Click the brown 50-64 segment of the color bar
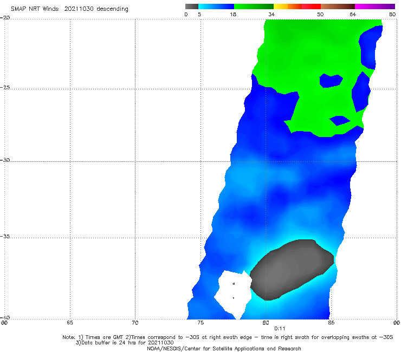401x352 pixels. [338, 6]
